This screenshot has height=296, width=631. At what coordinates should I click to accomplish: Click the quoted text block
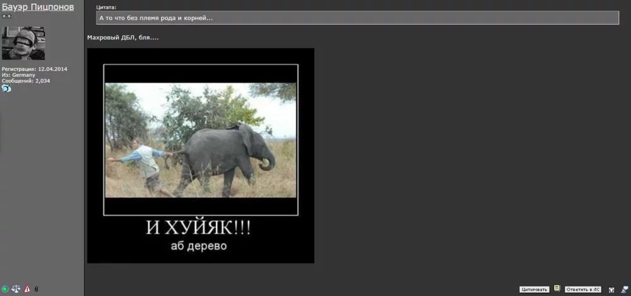point(357,18)
